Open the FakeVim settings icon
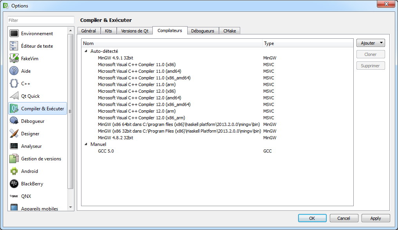 [14, 58]
